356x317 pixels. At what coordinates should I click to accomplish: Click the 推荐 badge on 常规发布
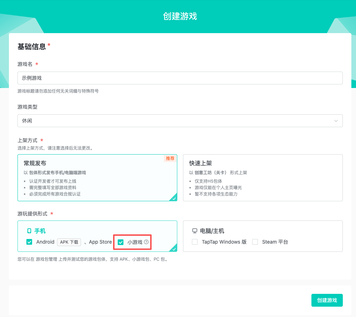pyautogui.click(x=170, y=158)
